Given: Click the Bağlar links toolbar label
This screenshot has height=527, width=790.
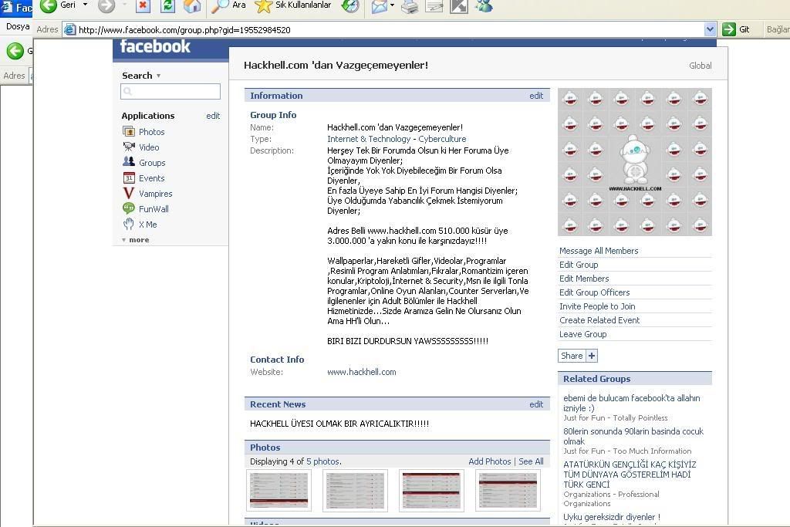Looking at the screenshot, I should pos(778,29).
